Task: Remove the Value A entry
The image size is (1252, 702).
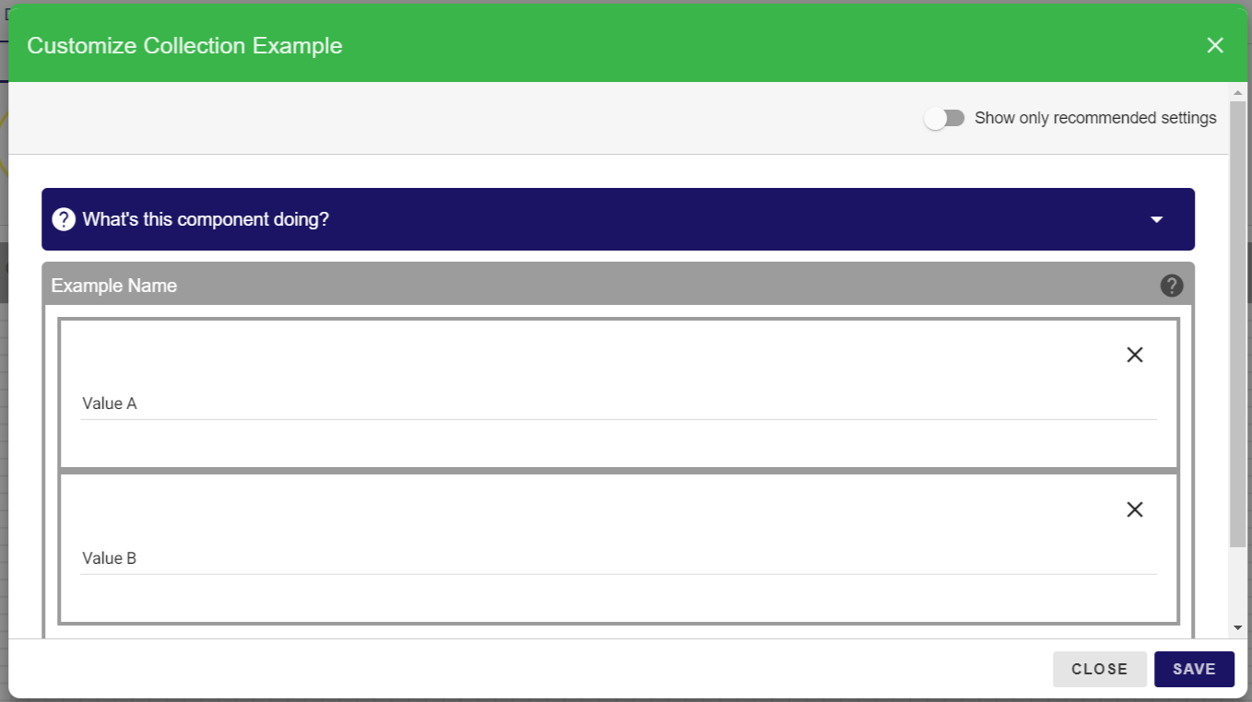Action: coord(1134,355)
